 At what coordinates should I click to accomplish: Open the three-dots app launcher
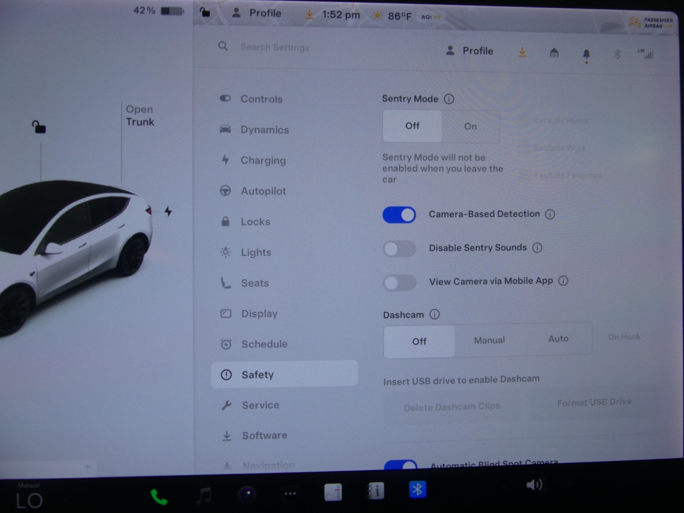click(290, 494)
